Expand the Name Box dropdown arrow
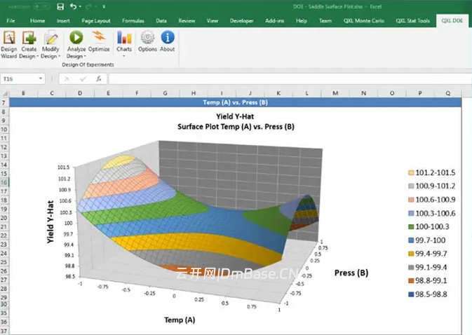The height and width of the screenshot is (335, 472). click(41, 78)
